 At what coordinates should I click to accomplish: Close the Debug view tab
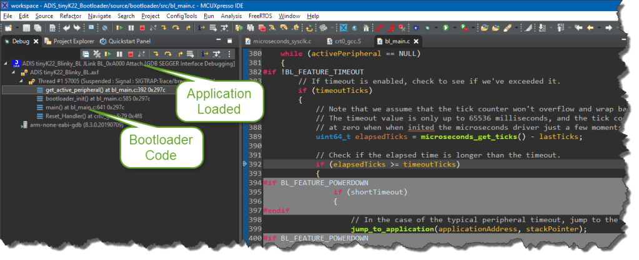[x=36, y=42]
